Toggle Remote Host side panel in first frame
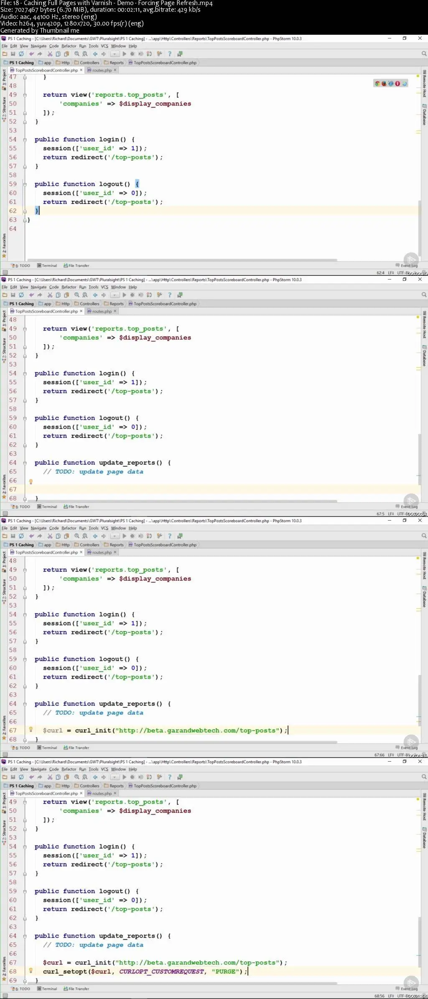 click(x=424, y=84)
